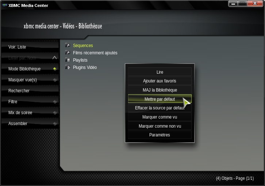Screen dimensions: 265x186
Task: Select MAJ la Bibliothèque menu entry
Action: point(160,90)
